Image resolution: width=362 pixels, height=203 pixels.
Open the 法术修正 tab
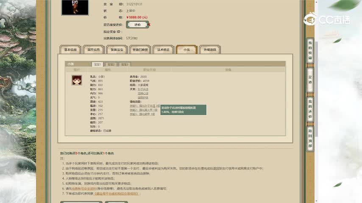click(163, 49)
